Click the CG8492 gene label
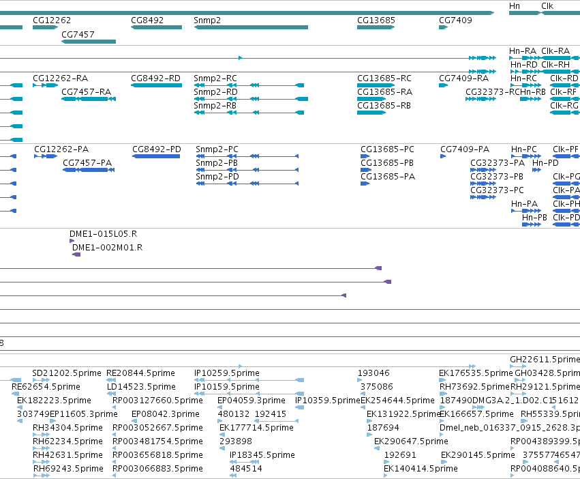Image resolution: width=580 pixels, height=479 pixels. click(147, 20)
